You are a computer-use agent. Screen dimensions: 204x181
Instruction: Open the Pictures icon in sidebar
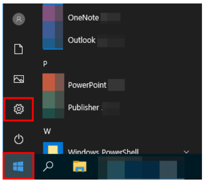[x=19, y=79]
